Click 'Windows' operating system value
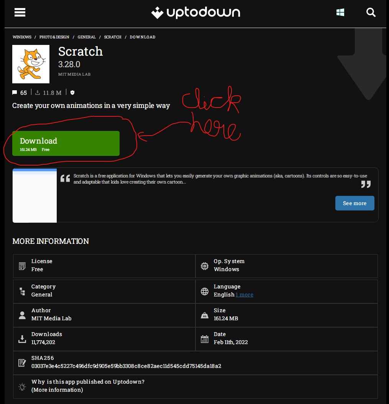Viewport: 389px width, 404px height. (x=227, y=269)
